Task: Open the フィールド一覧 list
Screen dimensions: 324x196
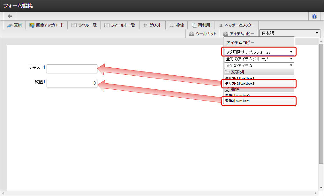Action: point(120,25)
